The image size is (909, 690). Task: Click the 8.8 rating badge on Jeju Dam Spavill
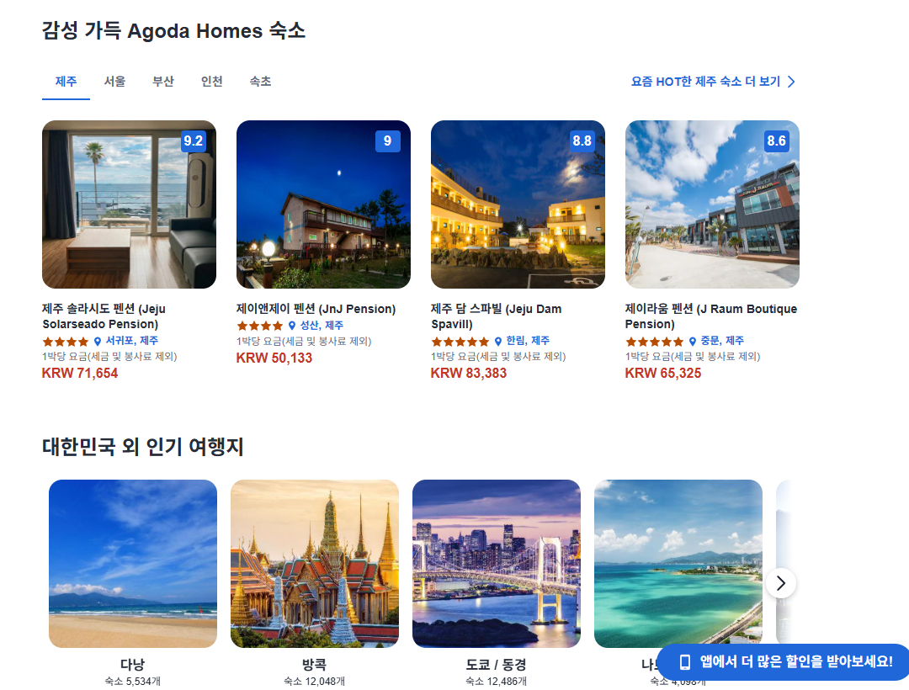582,141
